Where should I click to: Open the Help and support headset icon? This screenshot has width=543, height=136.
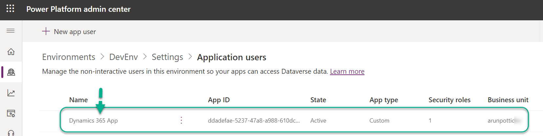[11, 133]
